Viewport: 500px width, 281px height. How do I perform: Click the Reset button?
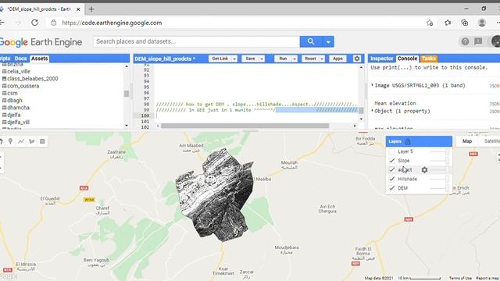click(310, 59)
